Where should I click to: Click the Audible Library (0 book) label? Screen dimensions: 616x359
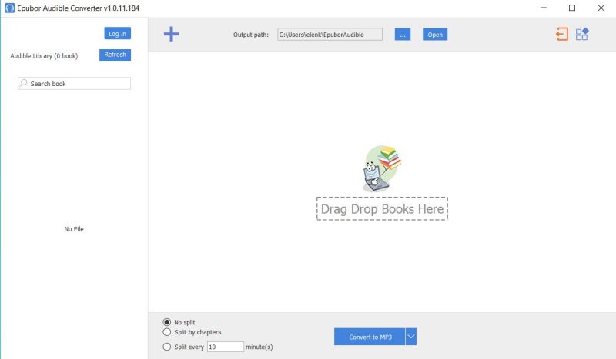pyautogui.click(x=44, y=55)
